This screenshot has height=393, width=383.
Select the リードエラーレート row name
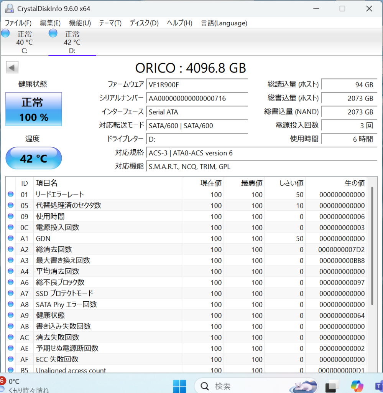(x=59, y=195)
